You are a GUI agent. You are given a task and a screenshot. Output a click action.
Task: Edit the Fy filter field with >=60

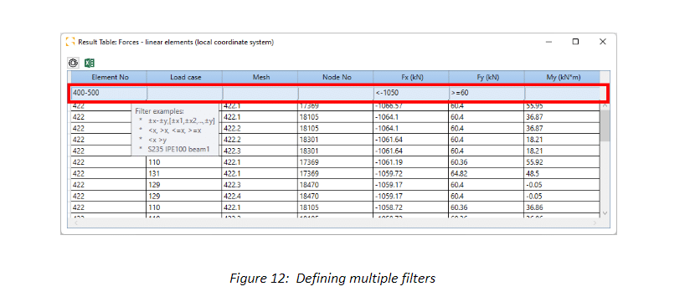coord(487,93)
